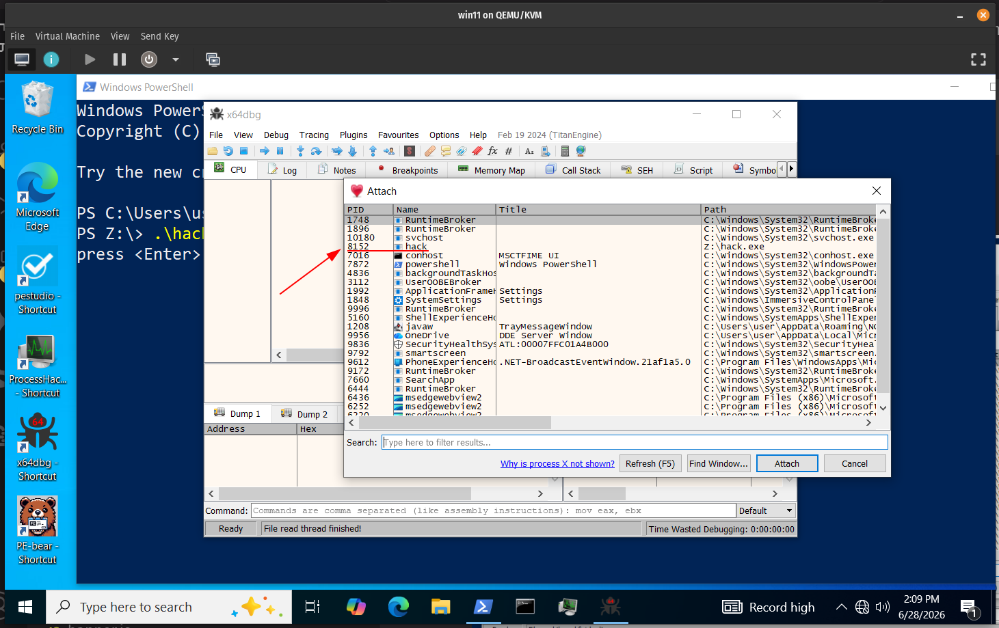The height and width of the screenshot is (628, 999).
Task: Click the Find Window... button
Action: tap(719, 463)
